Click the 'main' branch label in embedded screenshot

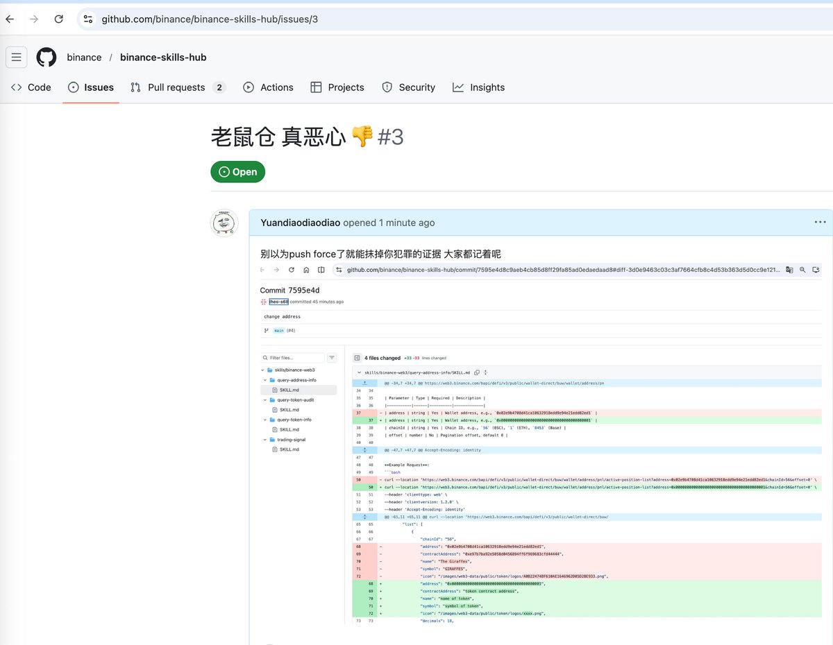tap(279, 330)
